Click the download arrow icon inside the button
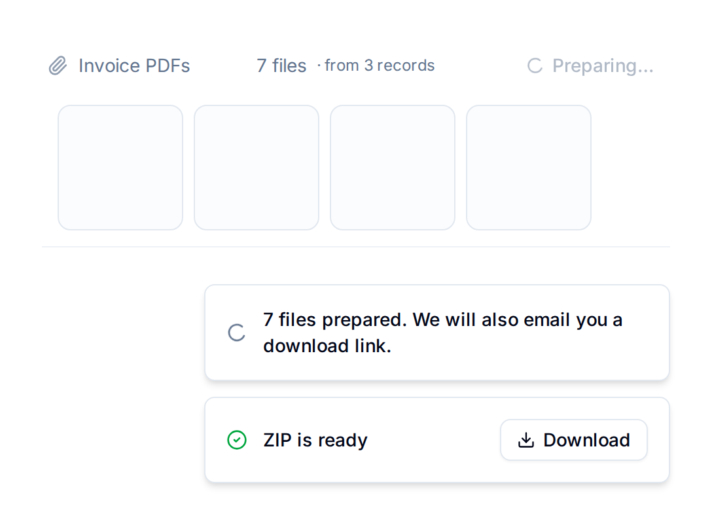 coord(526,440)
